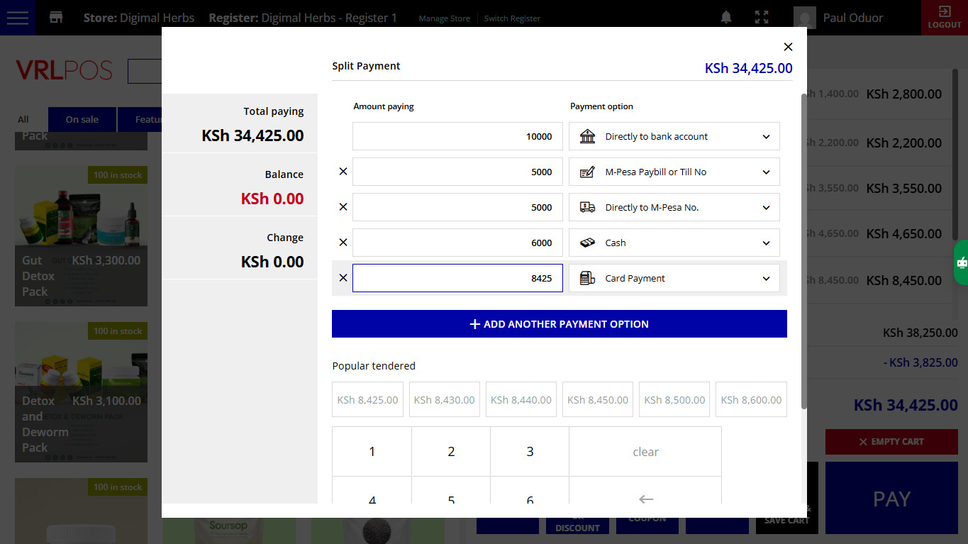Toggle fullscreen mode icon
This screenshot has height=544, width=968.
tap(762, 18)
